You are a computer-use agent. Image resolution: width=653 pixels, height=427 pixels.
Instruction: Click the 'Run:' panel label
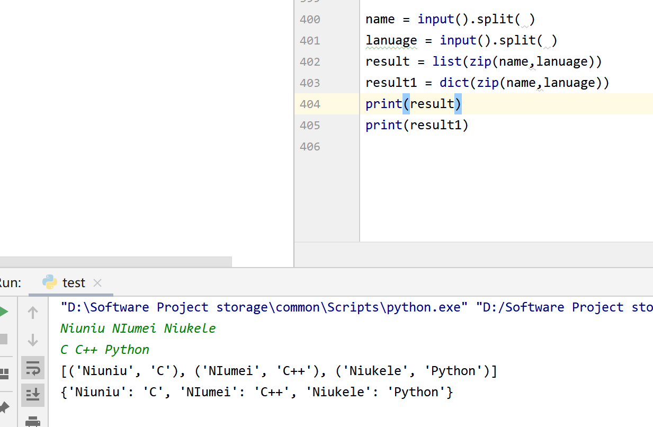pyautogui.click(x=10, y=283)
